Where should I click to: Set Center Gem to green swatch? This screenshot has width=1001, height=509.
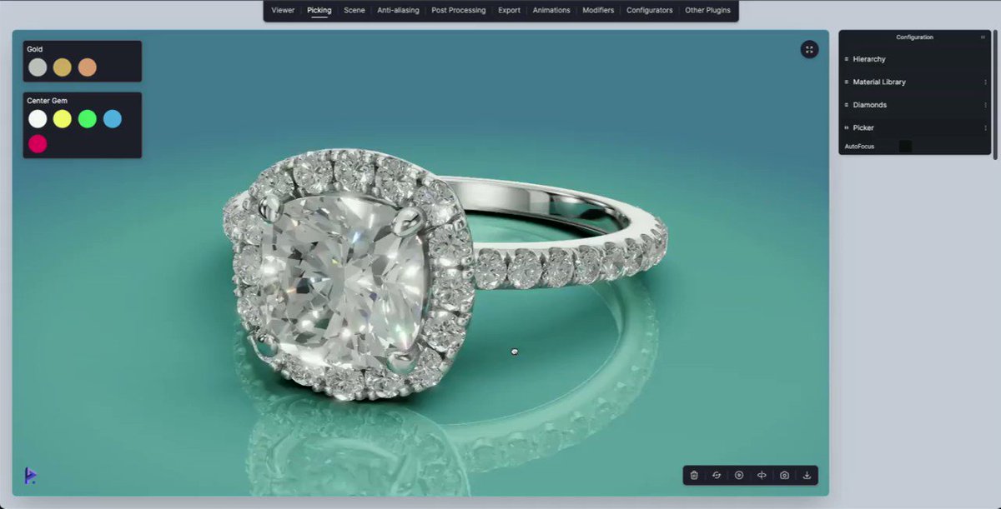[x=88, y=118]
